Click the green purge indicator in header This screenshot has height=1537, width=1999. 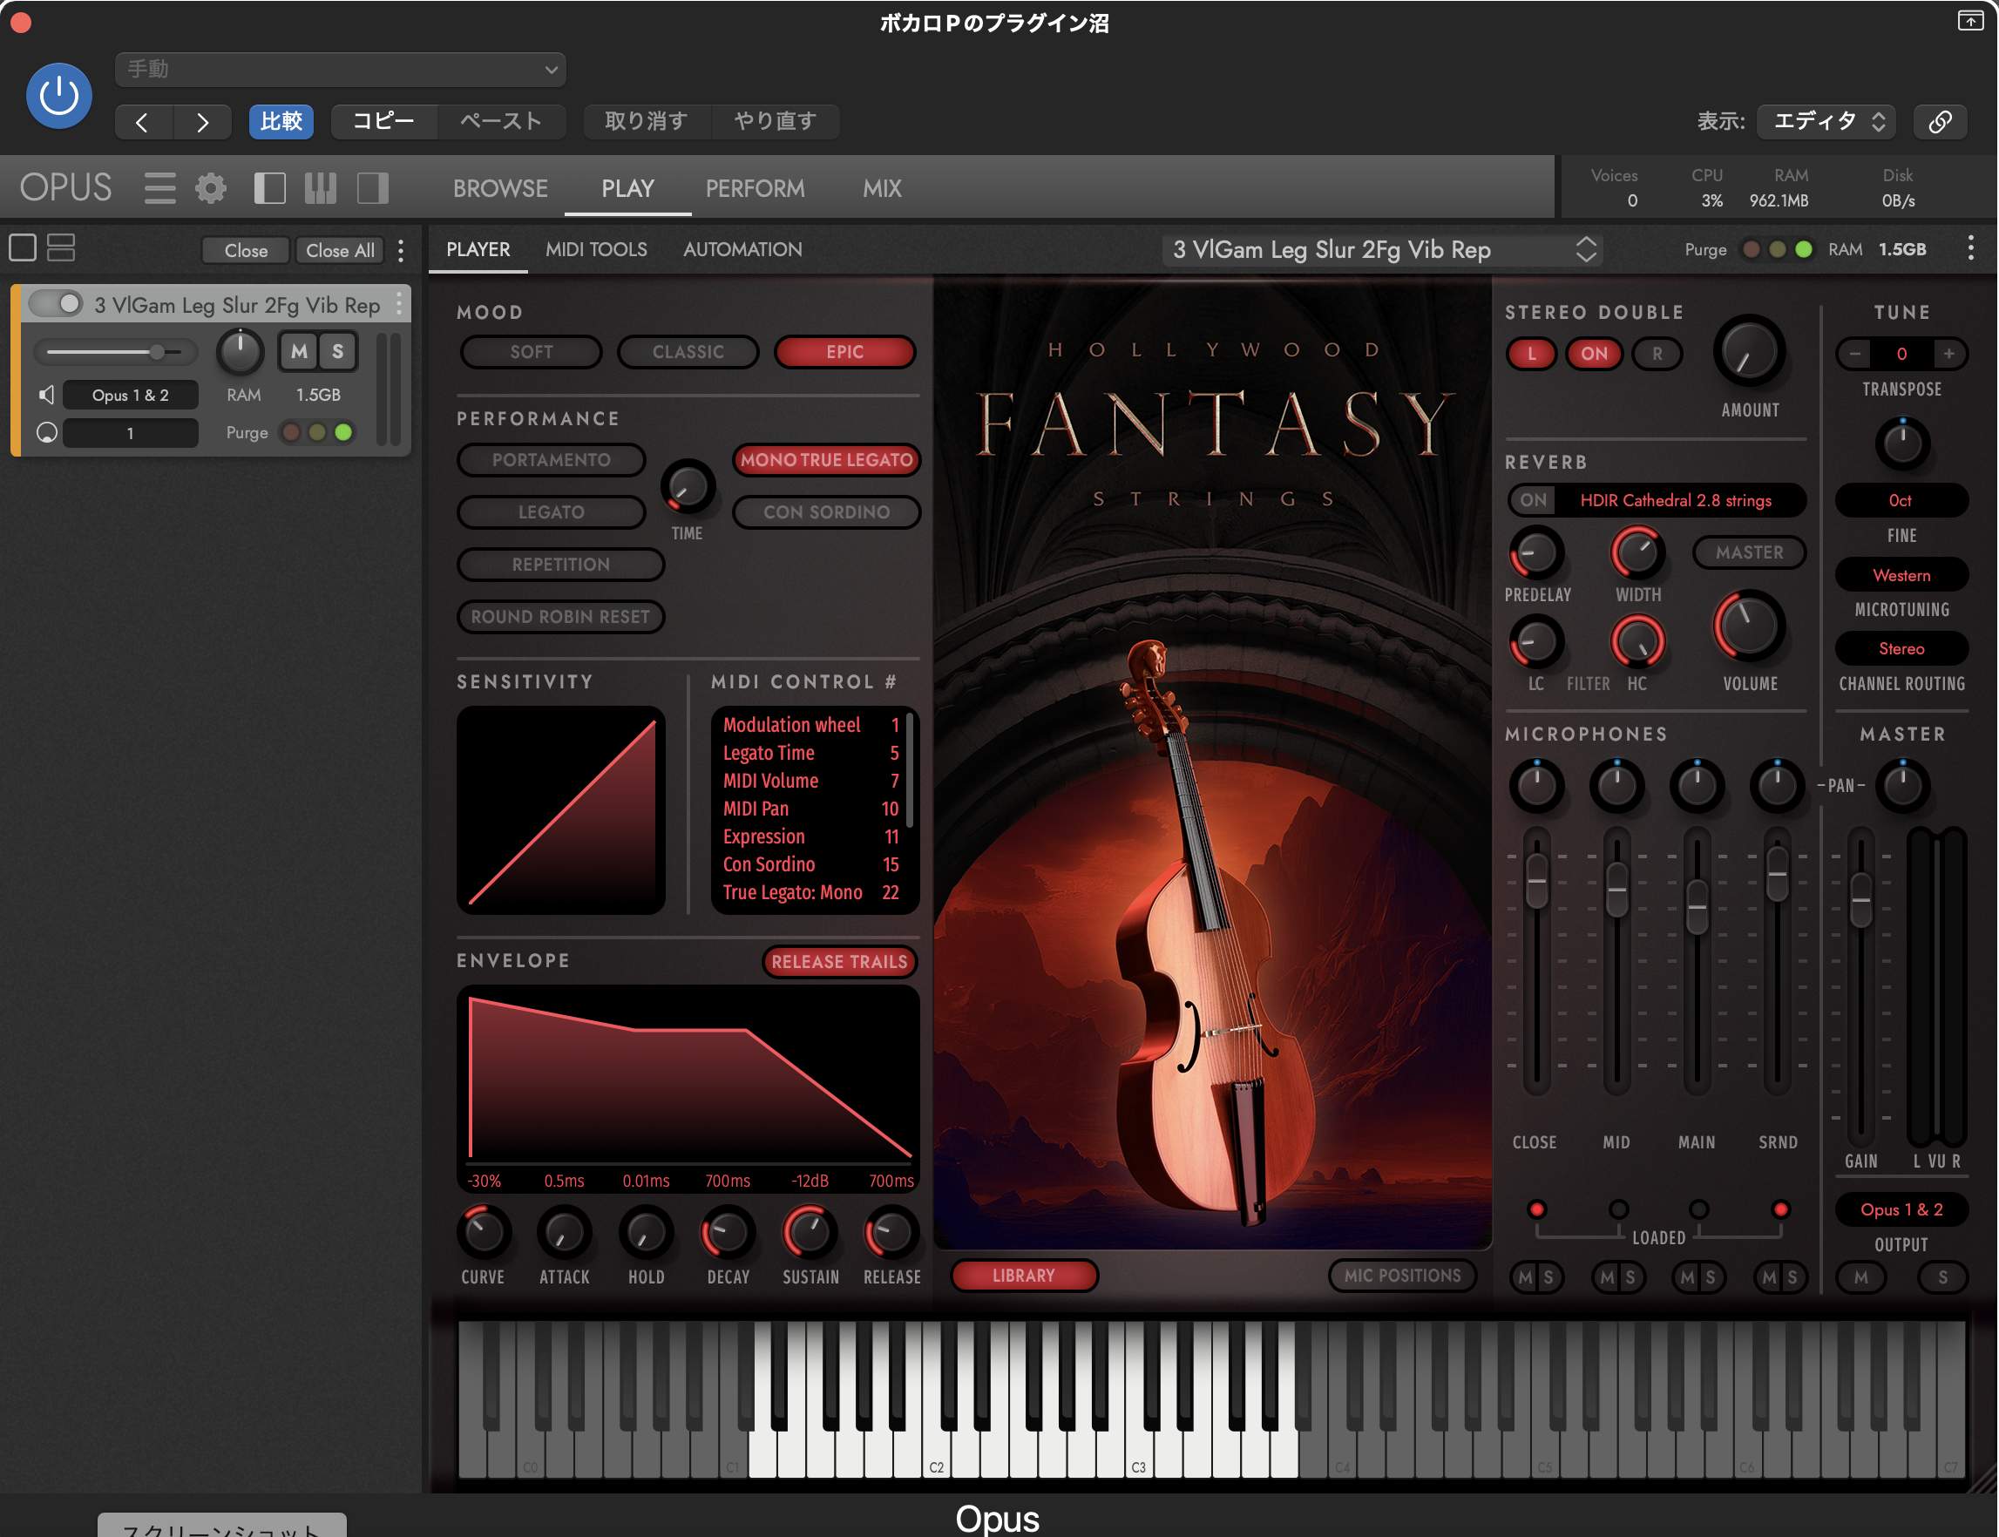tap(1803, 250)
